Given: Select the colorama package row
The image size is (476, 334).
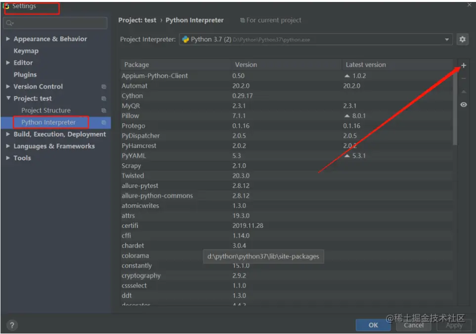Looking at the screenshot, I should 286,256.
